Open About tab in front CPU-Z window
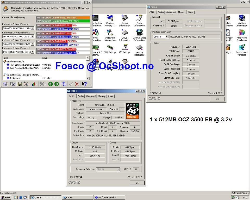Image resolution: width=250 pixels, height=200 pixels. point(110,96)
